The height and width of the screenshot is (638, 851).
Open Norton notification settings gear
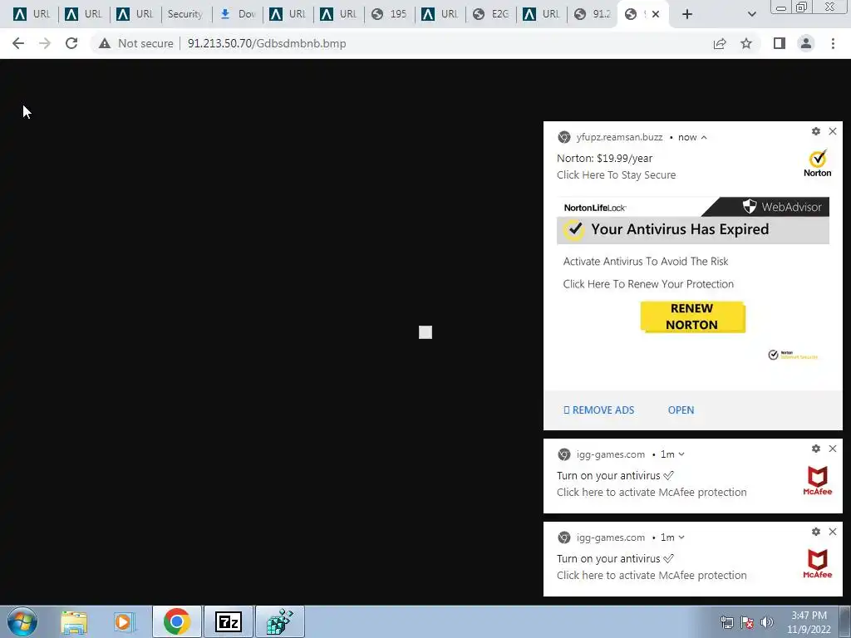coord(816,131)
